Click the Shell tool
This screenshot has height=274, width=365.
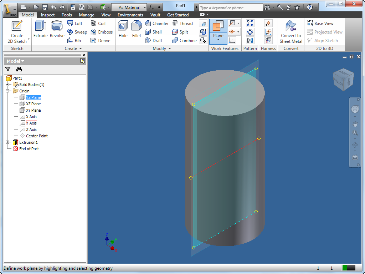pyautogui.click(x=153, y=32)
